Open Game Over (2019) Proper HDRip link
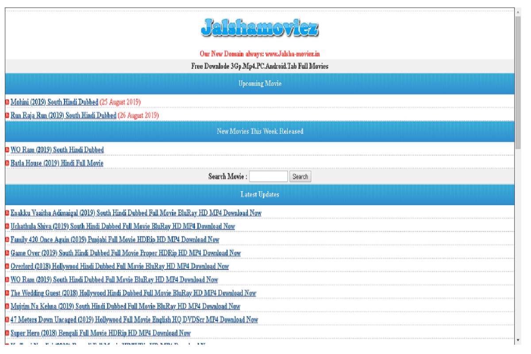Viewport: 531px width, 354px height. tap(126, 253)
